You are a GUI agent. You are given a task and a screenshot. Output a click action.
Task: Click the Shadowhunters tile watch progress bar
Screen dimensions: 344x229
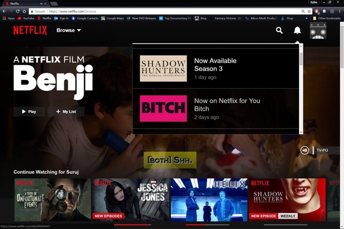click(286, 225)
